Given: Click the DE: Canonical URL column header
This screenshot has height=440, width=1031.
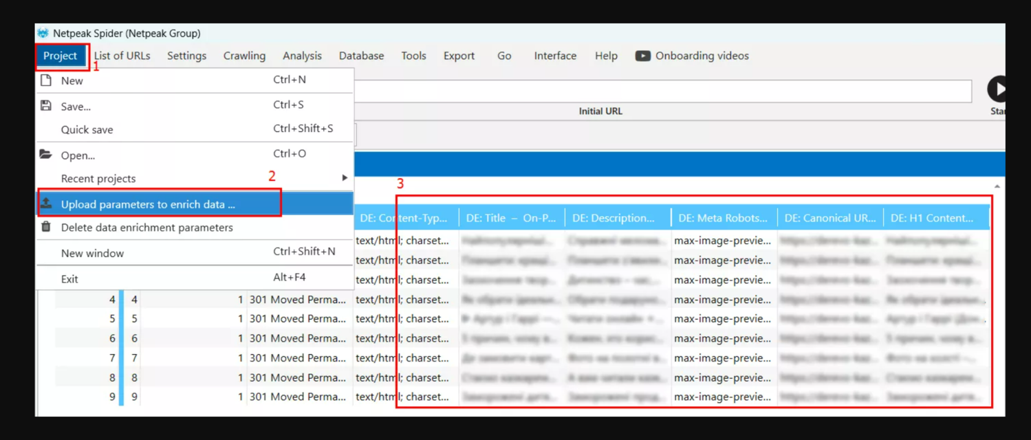Looking at the screenshot, I should coord(829,218).
